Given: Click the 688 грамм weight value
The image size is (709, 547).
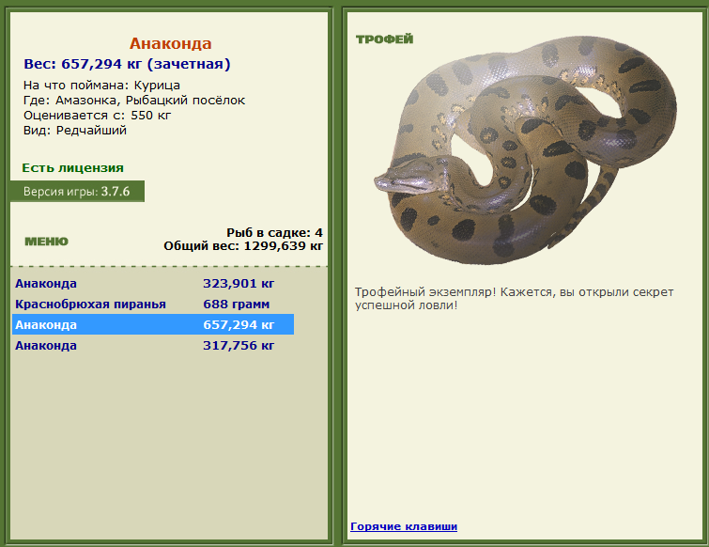Looking at the screenshot, I should pyautogui.click(x=236, y=304).
